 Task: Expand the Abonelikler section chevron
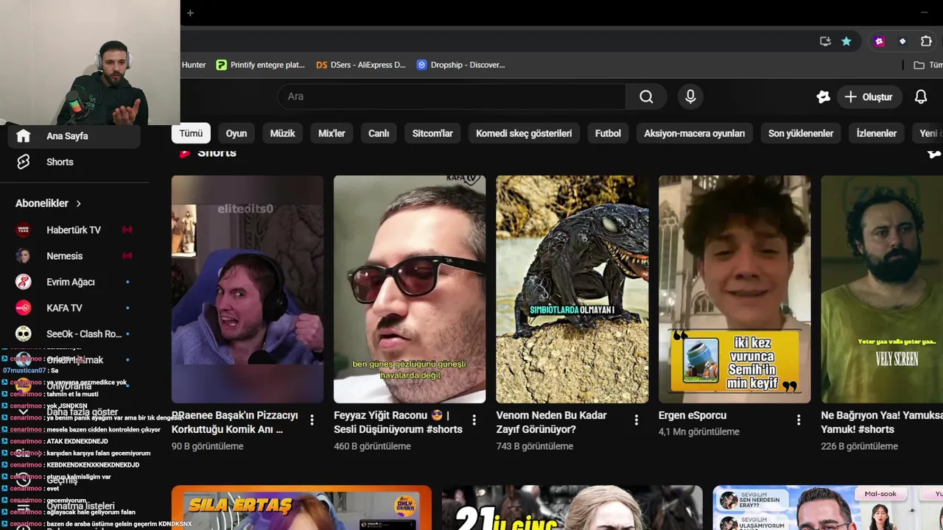[x=79, y=203]
